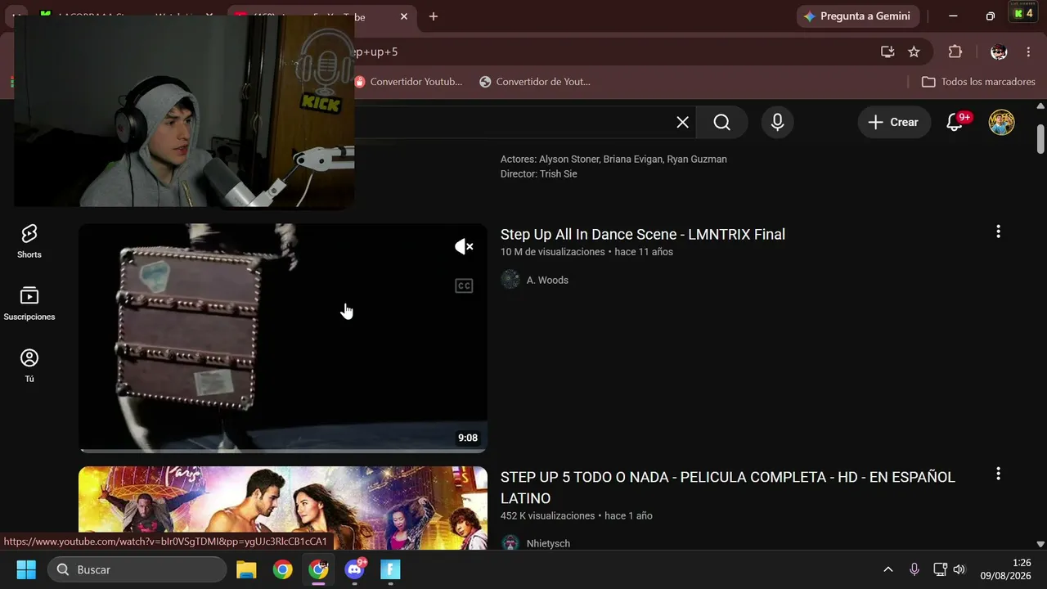Unmute the LMNTRIX Final video preview

pos(464,246)
